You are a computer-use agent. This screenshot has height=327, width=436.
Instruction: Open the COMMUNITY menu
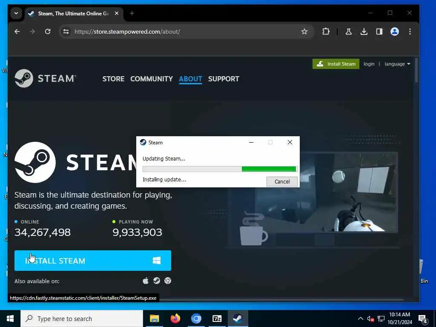(152, 79)
